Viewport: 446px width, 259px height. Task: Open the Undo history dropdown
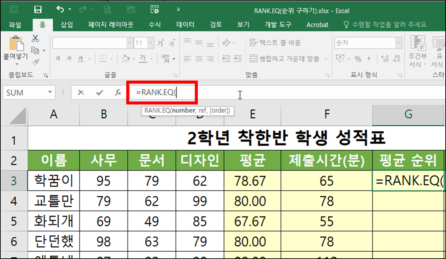(x=70, y=10)
